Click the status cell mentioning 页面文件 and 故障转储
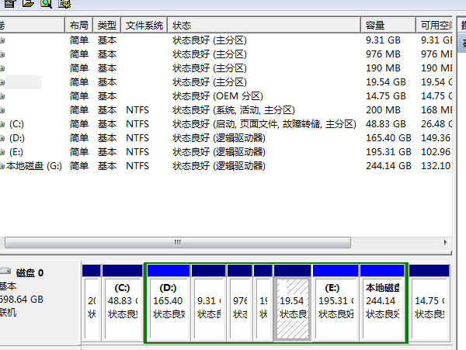466x350 pixels. click(264, 124)
